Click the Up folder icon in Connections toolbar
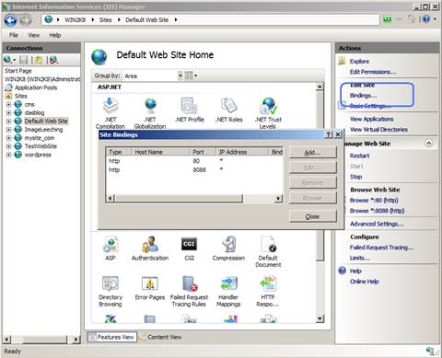 pos(39,60)
